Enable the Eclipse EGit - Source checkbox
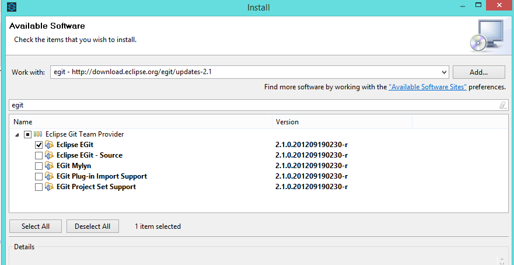514x265 pixels. pyautogui.click(x=39, y=155)
